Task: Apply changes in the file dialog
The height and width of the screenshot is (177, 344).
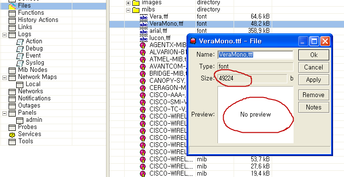Action: click(x=314, y=79)
